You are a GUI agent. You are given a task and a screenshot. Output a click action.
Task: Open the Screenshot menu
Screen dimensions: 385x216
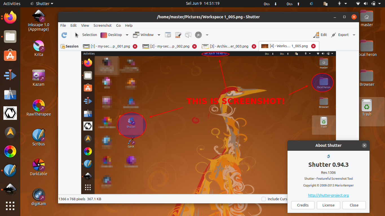click(x=103, y=25)
